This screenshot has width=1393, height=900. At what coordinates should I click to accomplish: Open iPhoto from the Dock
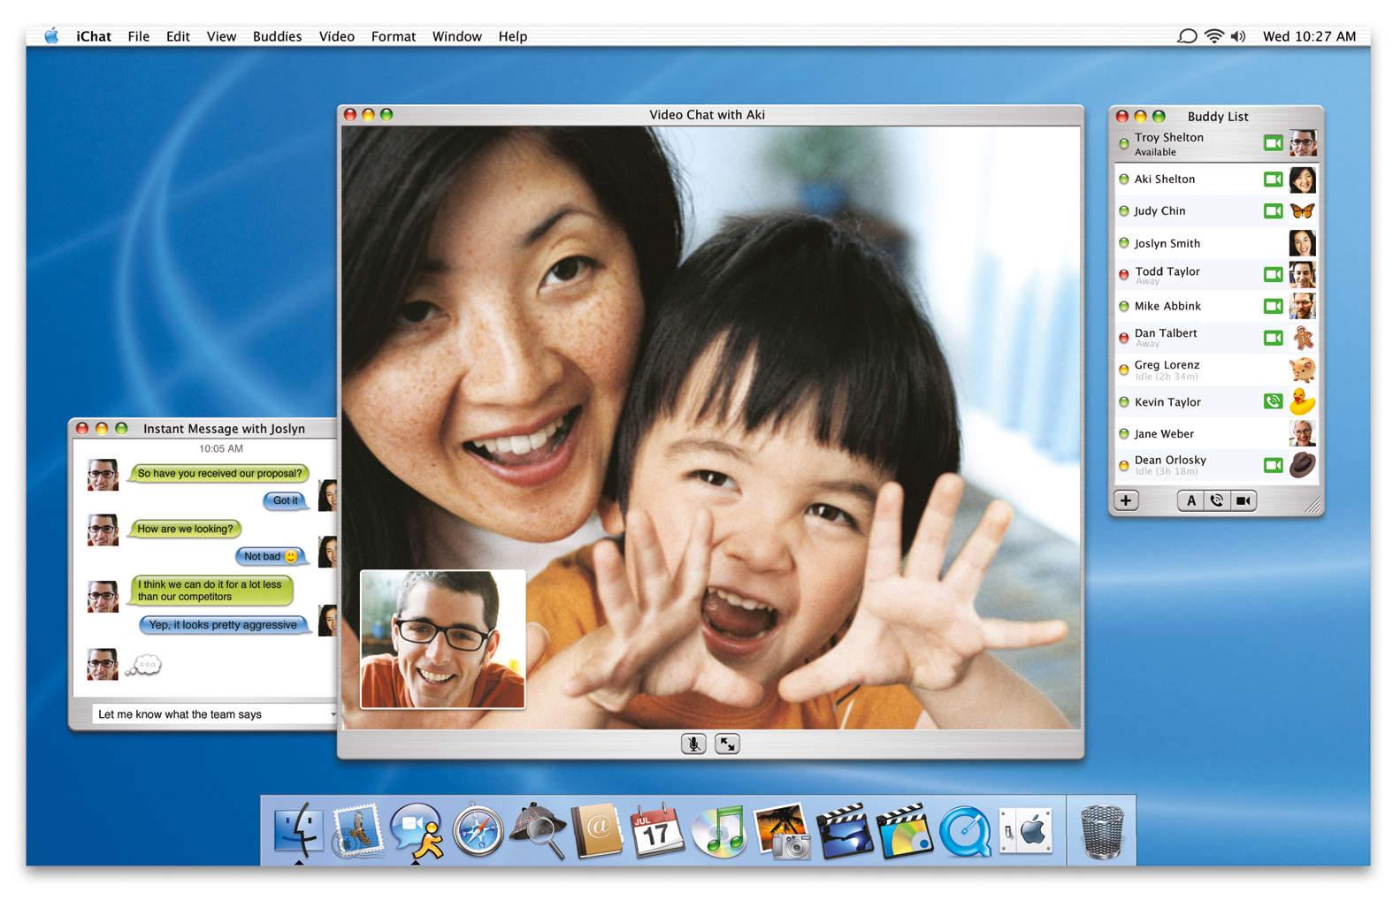(781, 831)
